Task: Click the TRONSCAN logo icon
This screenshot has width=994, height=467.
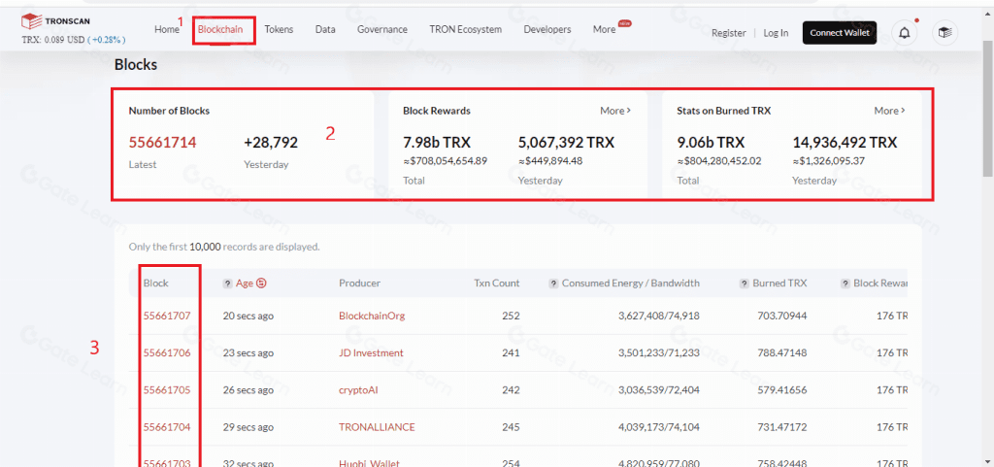Action: pos(31,21)
